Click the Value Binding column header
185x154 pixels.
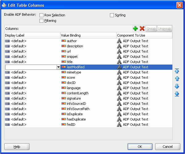click(x=88, y=35)
